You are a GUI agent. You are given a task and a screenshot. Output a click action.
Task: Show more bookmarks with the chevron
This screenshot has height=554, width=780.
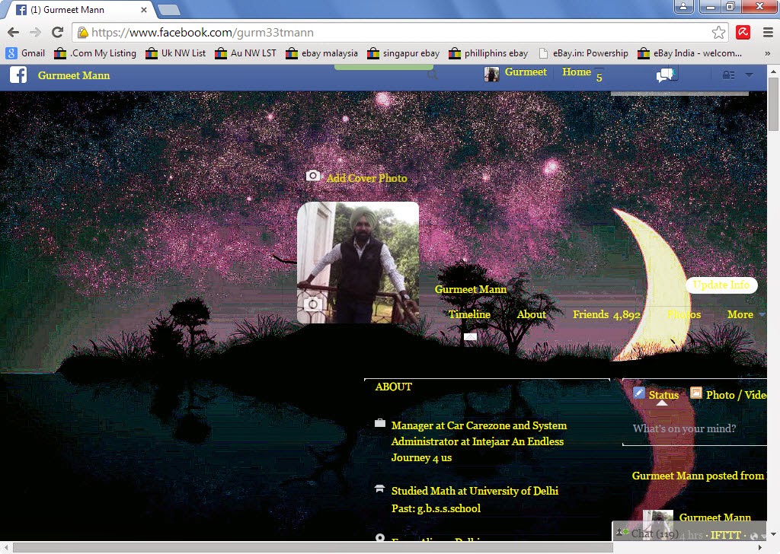[767, 53]
